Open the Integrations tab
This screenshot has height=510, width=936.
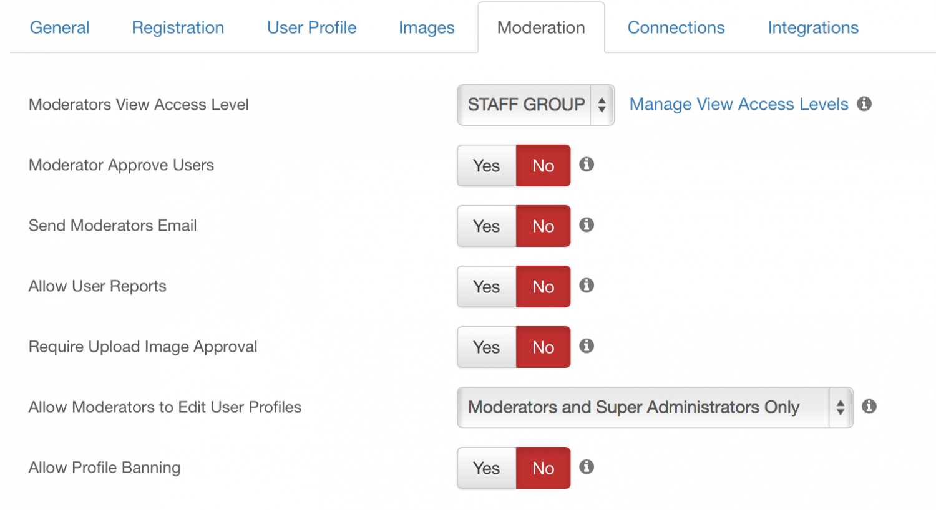[x=813, y=27]
